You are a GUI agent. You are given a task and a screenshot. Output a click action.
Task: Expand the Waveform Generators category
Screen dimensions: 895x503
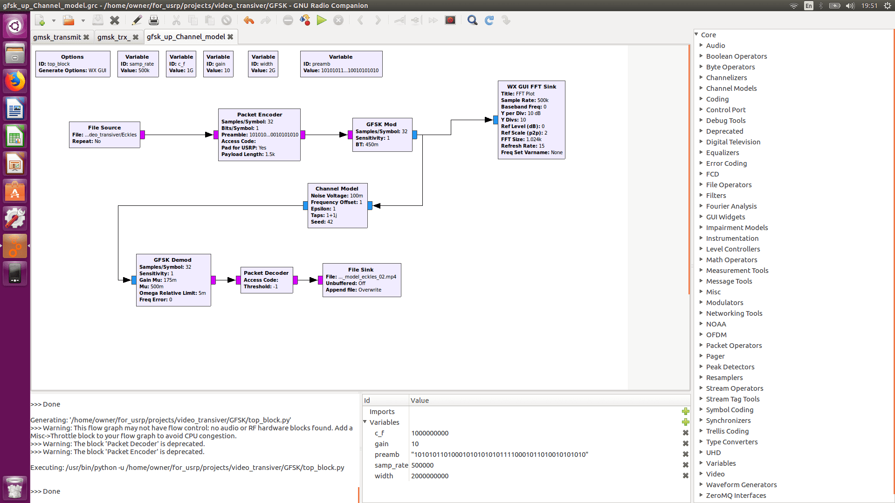pyautogui.click(x=701, y=484)
